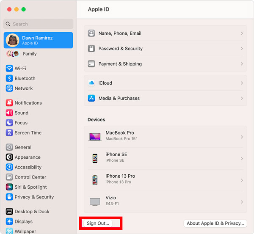
Task: Click 'Siri & Spotlight' label text
Action: coord(30,187)
